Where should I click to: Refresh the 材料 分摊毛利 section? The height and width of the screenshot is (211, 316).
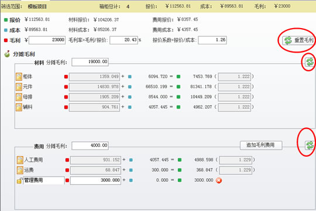point(310,62)
